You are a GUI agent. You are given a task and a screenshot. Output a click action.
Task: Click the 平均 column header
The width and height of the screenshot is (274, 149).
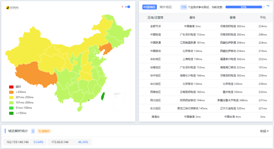pyautogui.click(x=263, y=18)
